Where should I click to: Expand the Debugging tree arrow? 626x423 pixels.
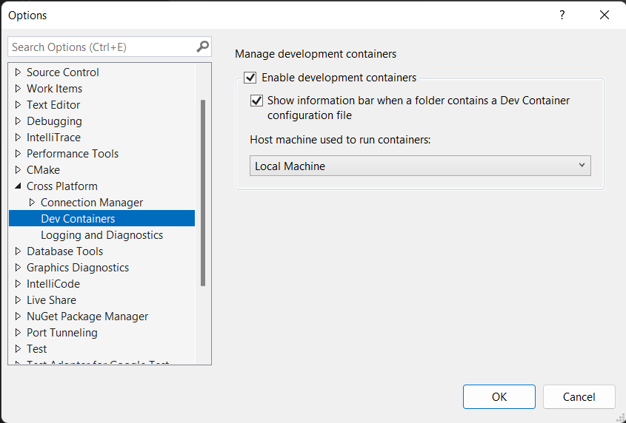19,121
